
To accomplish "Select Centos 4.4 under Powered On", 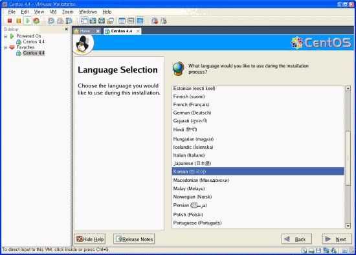I will point(34,42).
